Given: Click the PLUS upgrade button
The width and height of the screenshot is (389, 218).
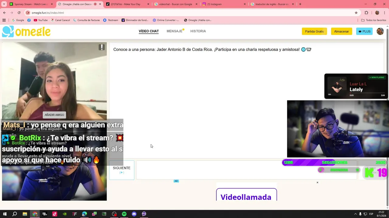Looking at the screenshot, I should click(364, 31).
